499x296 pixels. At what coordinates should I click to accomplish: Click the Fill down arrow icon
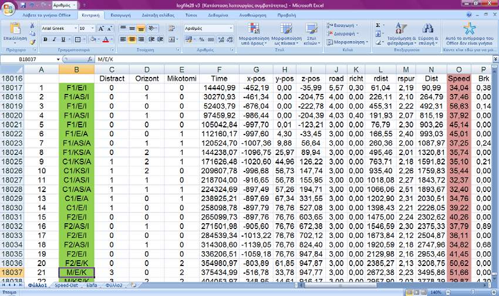[377, 33]
